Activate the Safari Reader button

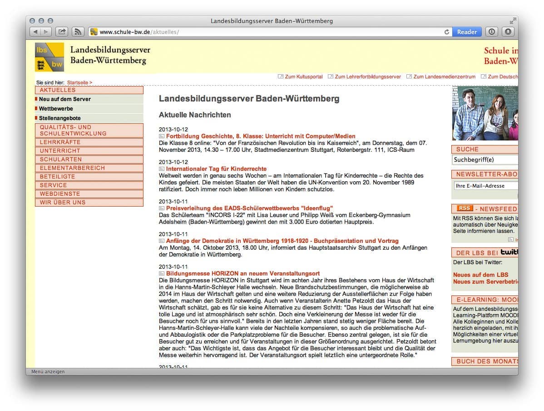click(x=467, y=32)
